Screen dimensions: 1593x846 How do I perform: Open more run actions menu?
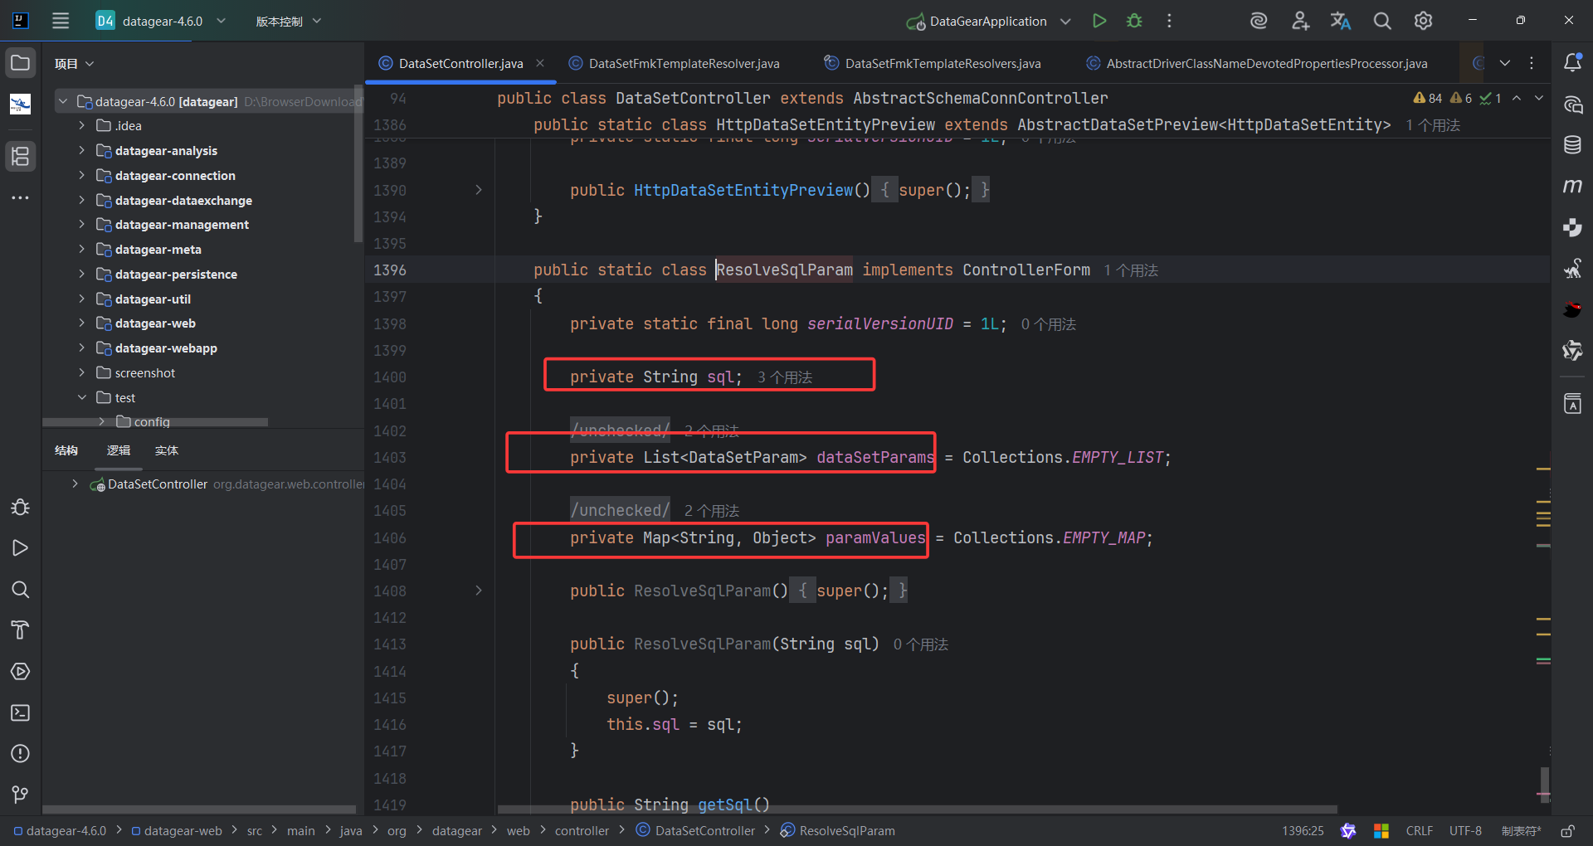[x=1169, y=21]
